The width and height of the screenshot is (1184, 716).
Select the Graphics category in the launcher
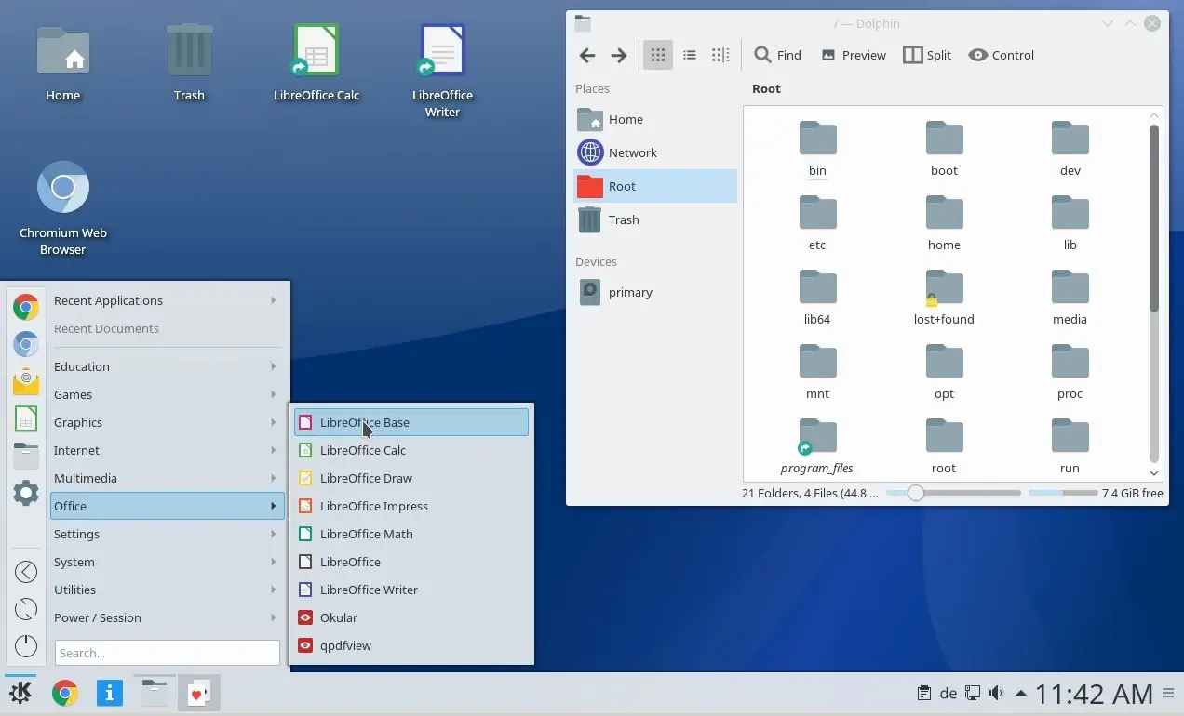tap(78, 422)
